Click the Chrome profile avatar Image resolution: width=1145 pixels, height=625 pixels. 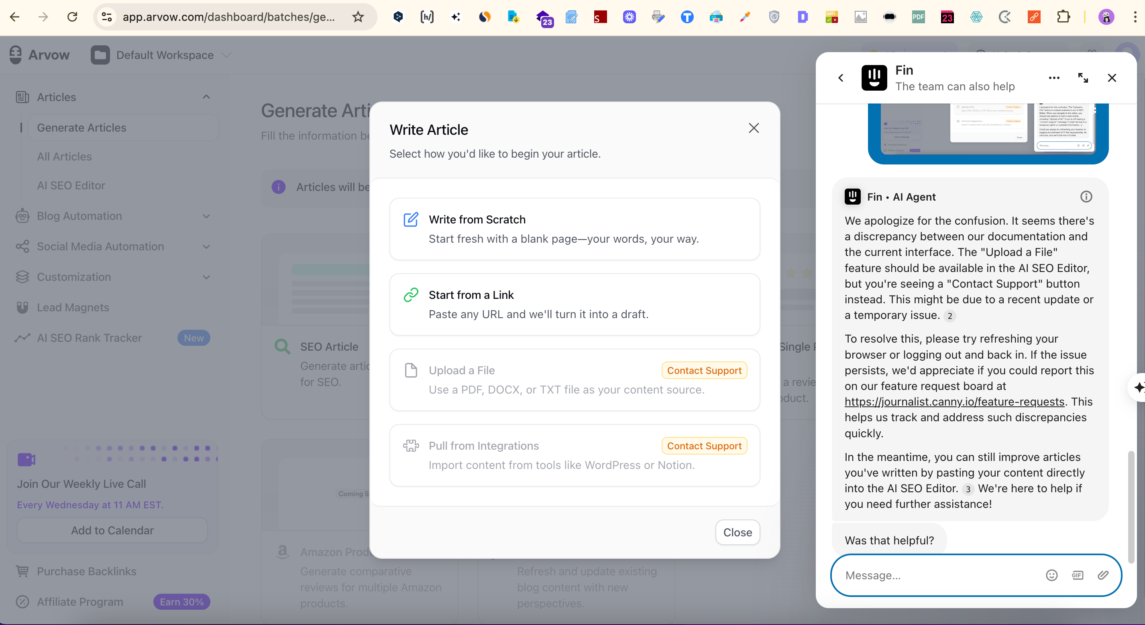coord(1106,17)
